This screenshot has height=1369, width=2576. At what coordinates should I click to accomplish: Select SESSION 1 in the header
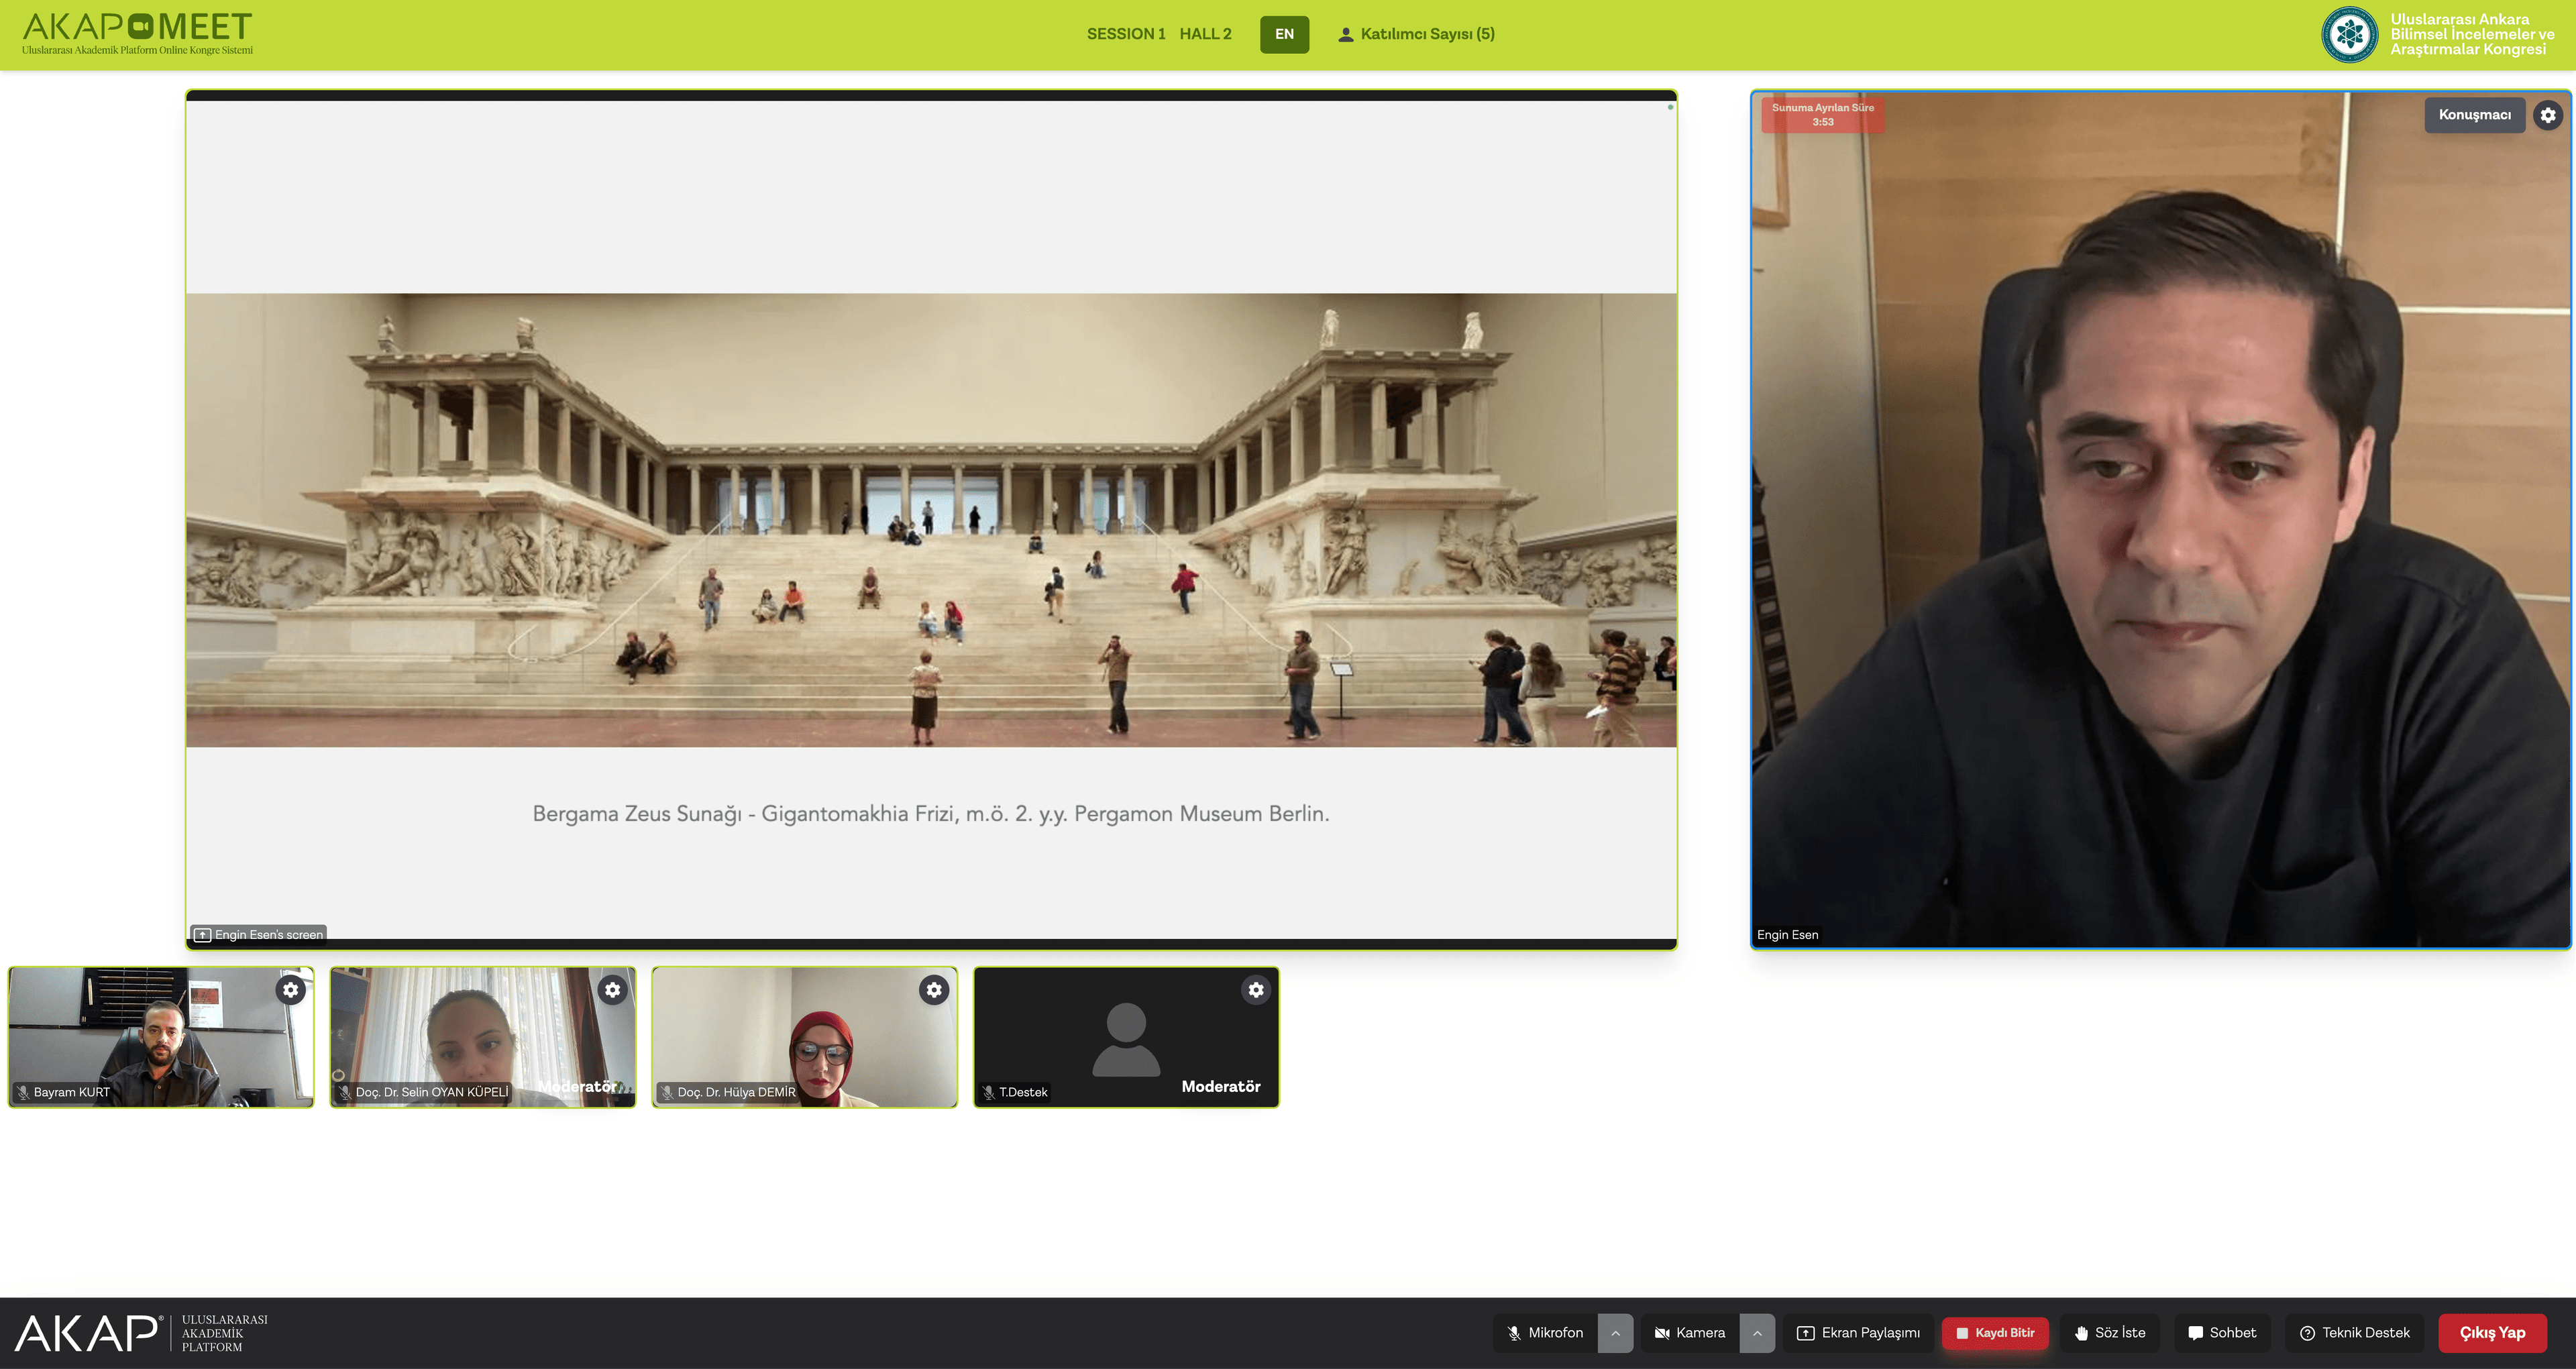(1126, 34)
